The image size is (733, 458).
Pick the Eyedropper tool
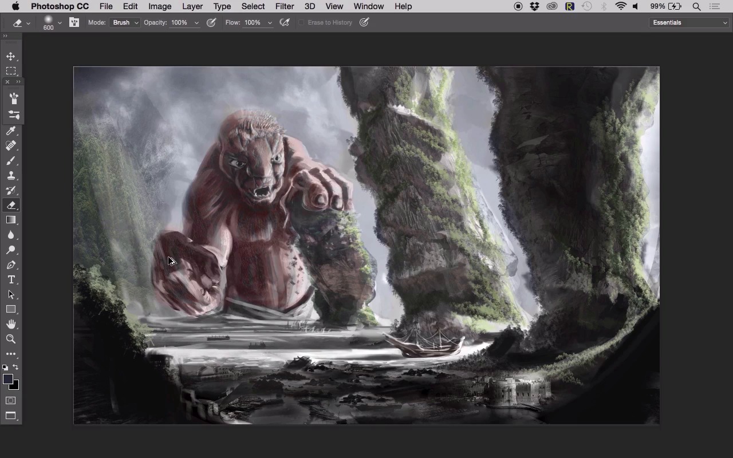pos(11,131)
